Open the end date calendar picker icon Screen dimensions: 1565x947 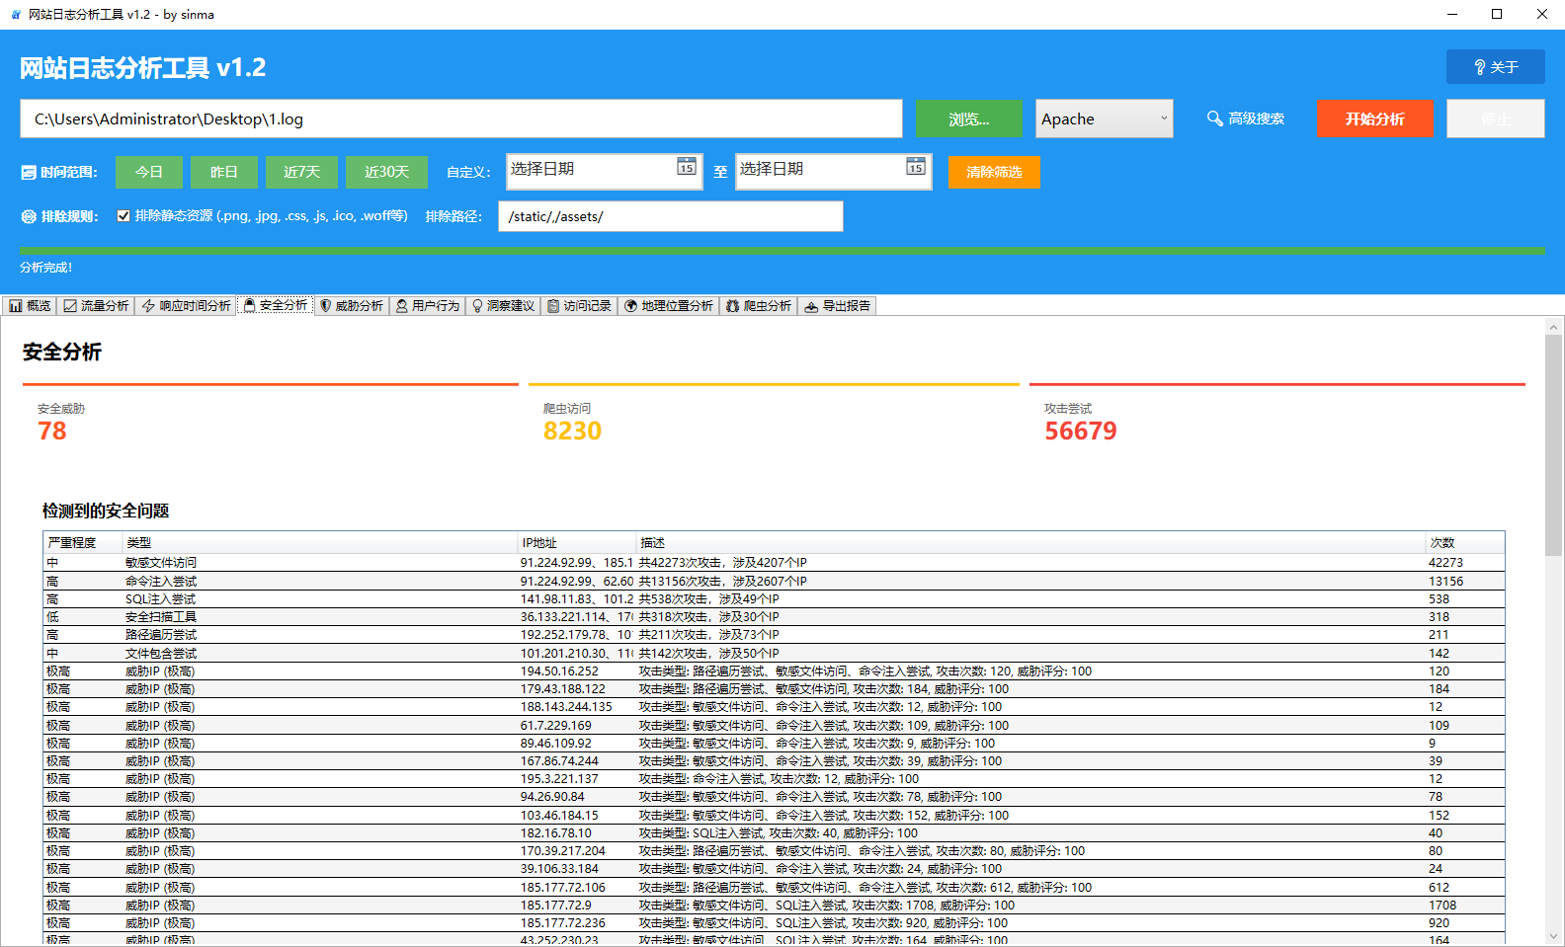[915, 167]
